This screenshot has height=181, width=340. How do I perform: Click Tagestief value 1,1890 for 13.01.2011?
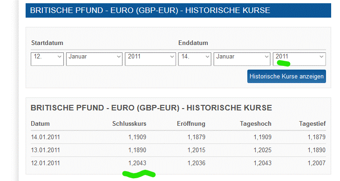point(317,150)
